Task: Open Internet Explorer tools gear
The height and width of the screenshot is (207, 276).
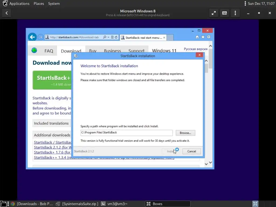Action: 209,37
